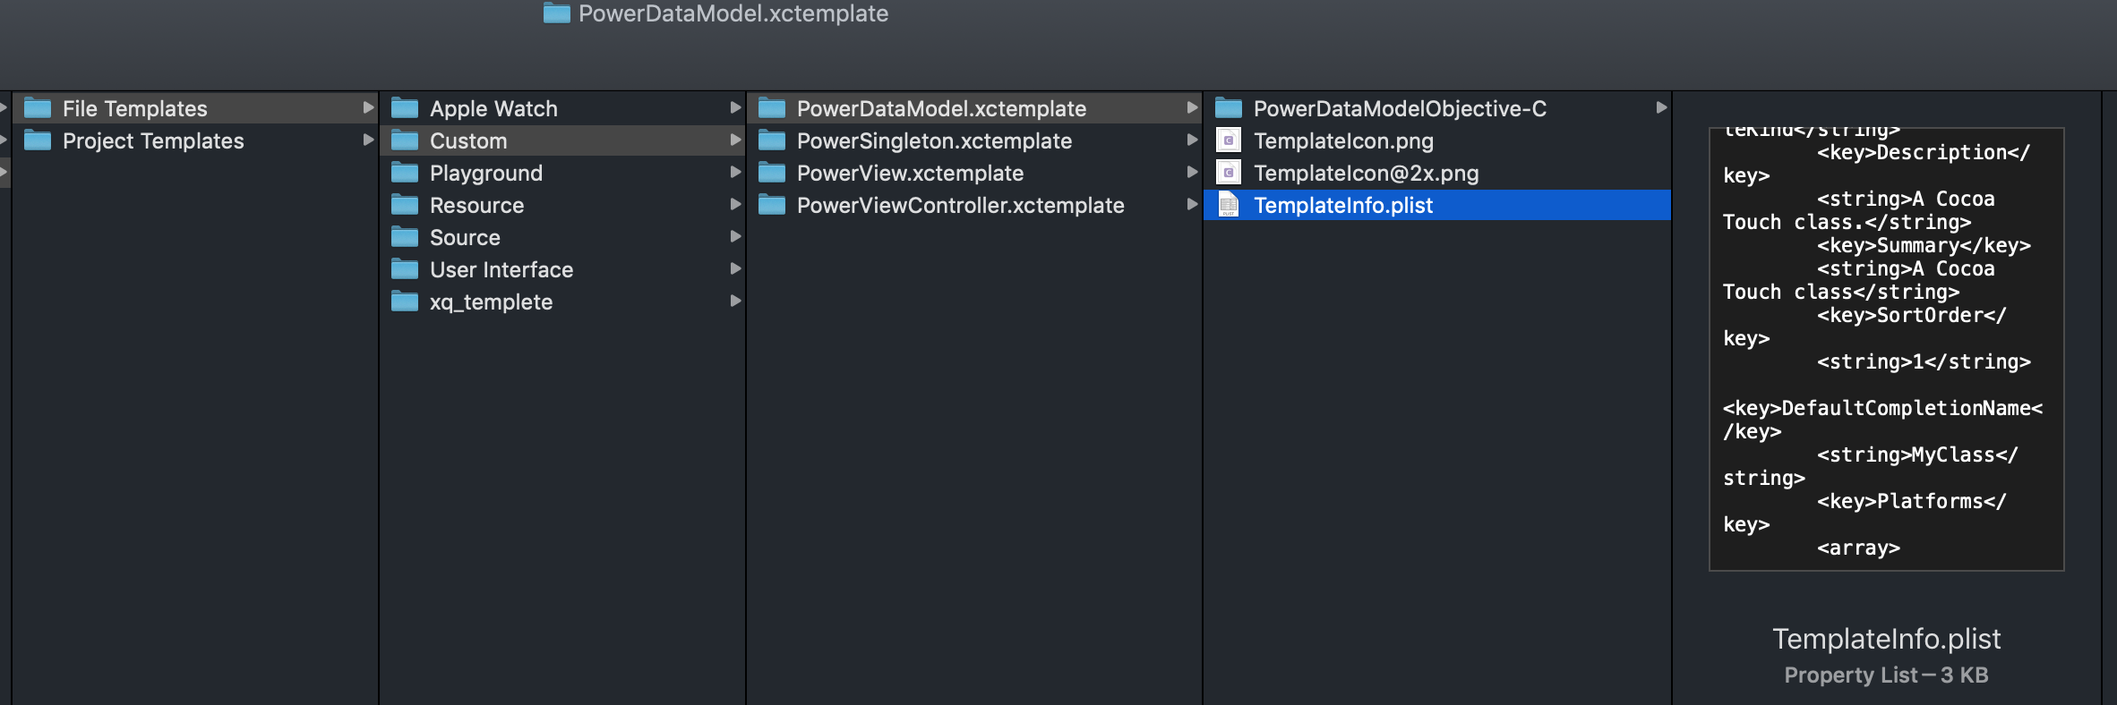The height and width of the screenshot is (705, 2117).
Task: Select the User Interface row
Action: pos(562,269)
